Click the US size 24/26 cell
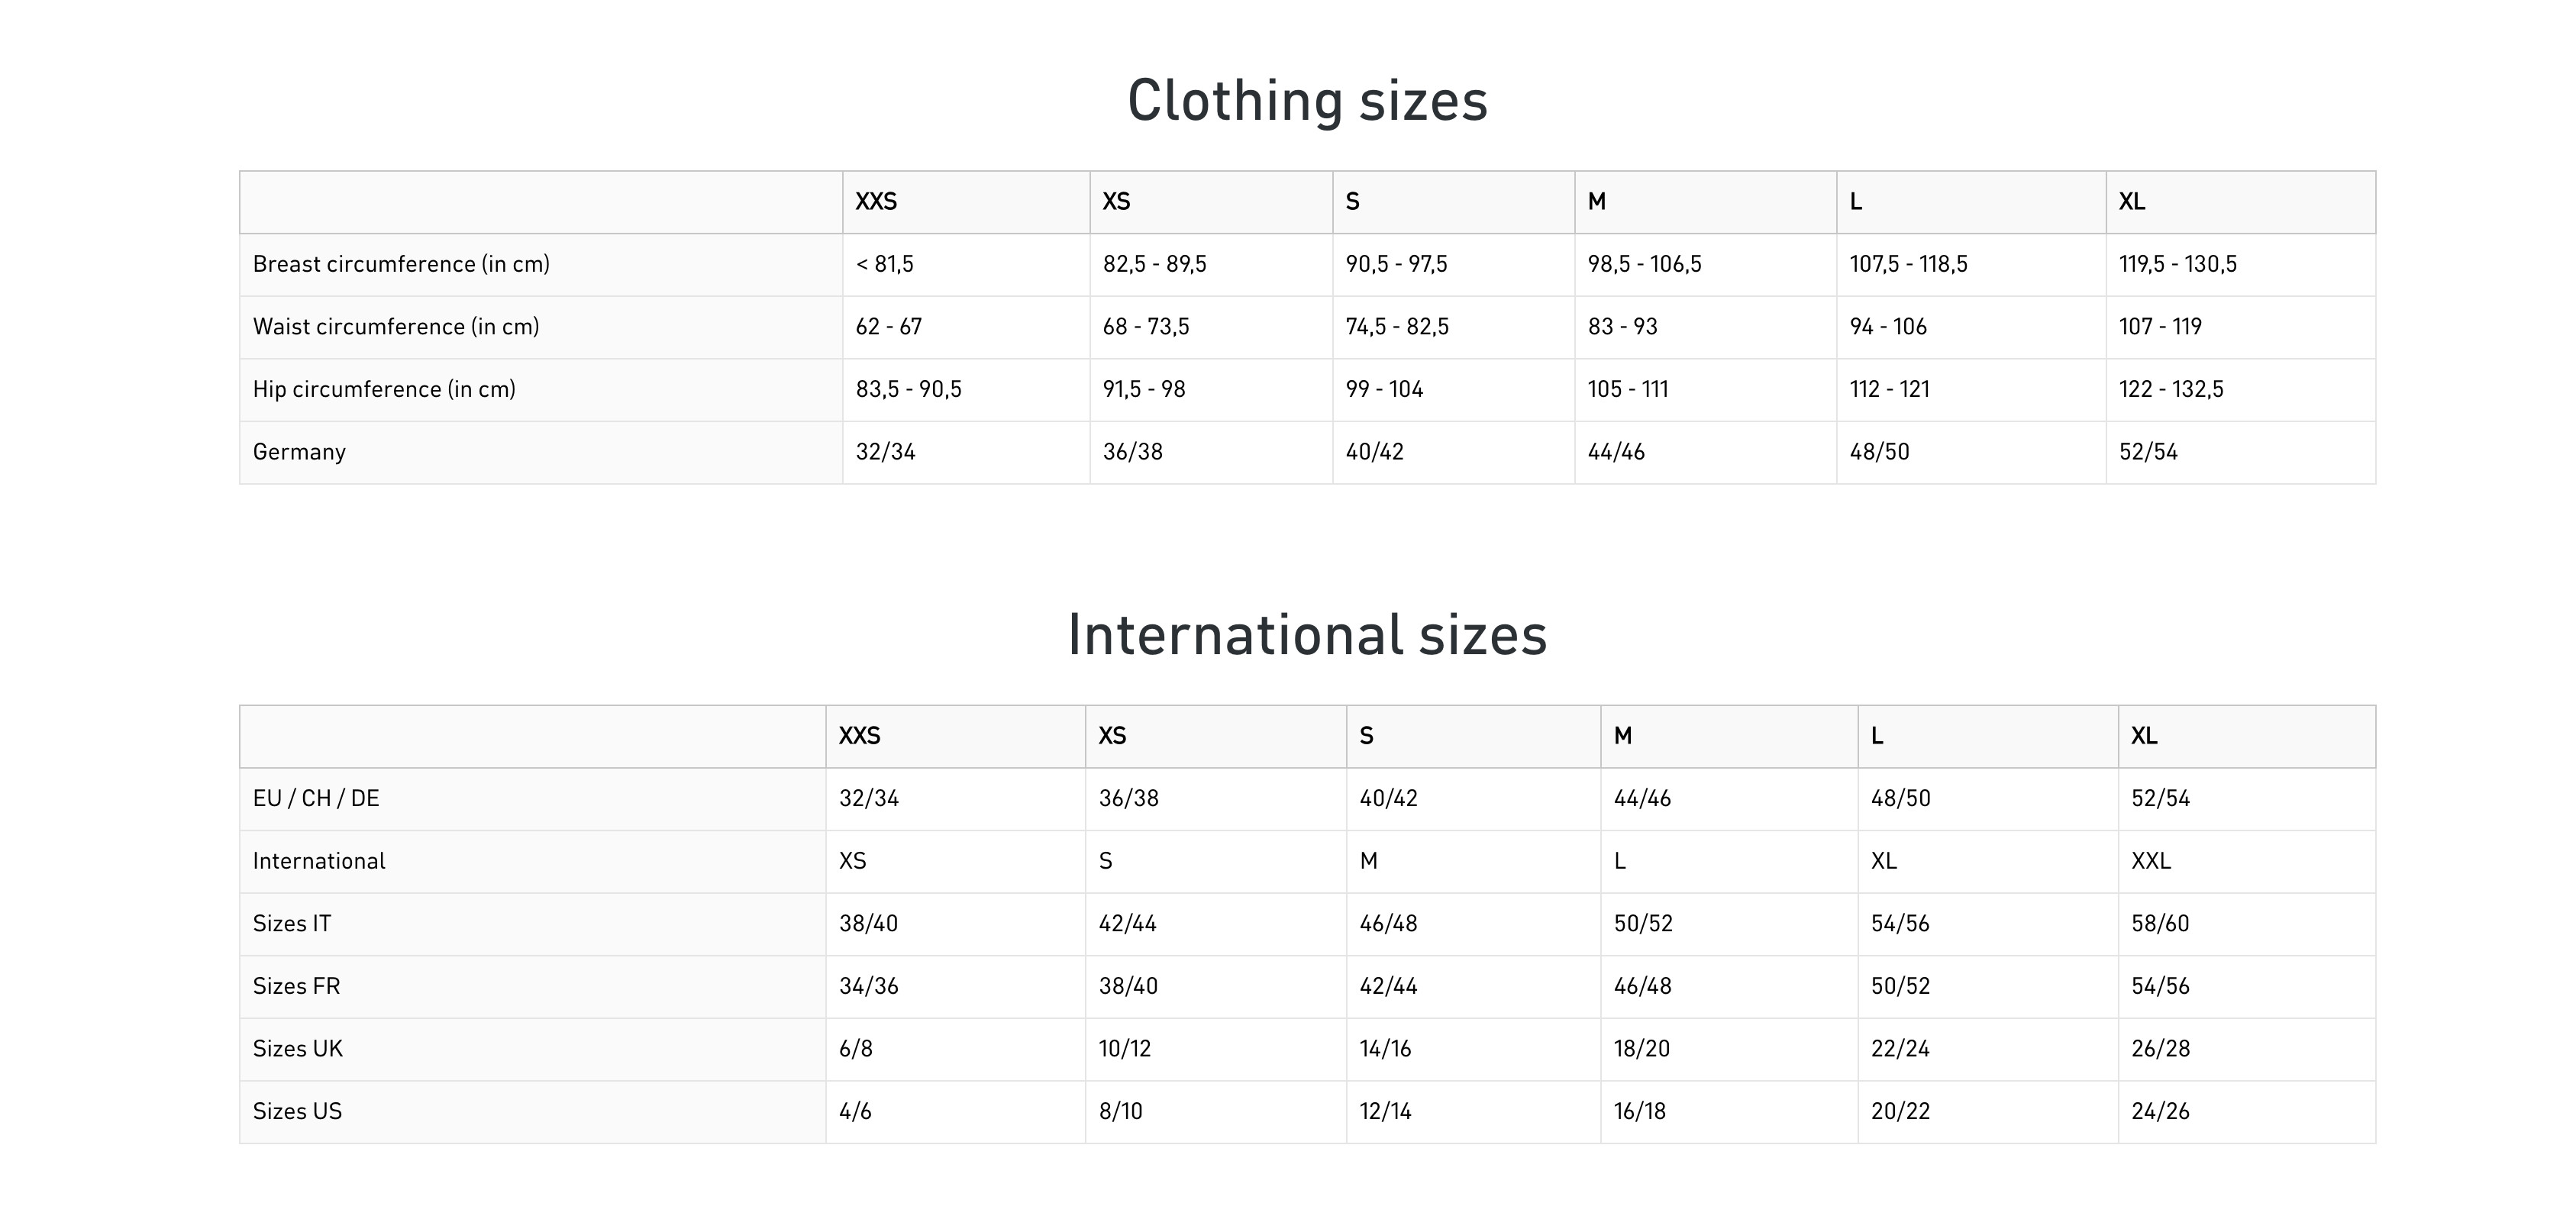The image size is (2576, 1232). (2160, 1111)
